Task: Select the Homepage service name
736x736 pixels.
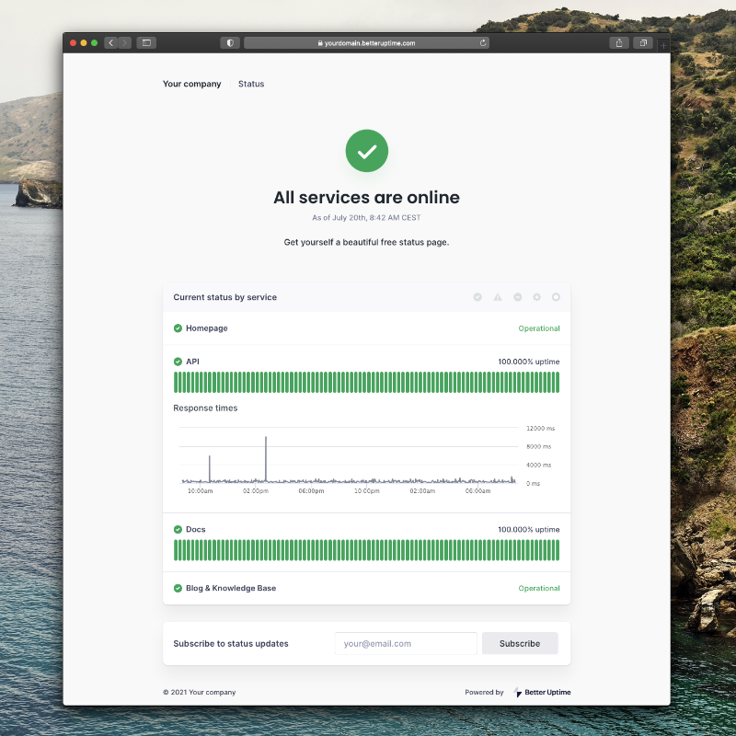Action: (x=206, y=328)
